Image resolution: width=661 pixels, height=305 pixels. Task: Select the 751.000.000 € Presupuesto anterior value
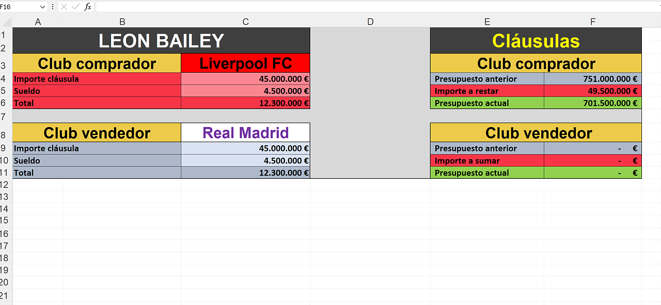pyautogui.click(x=593, y=79)
